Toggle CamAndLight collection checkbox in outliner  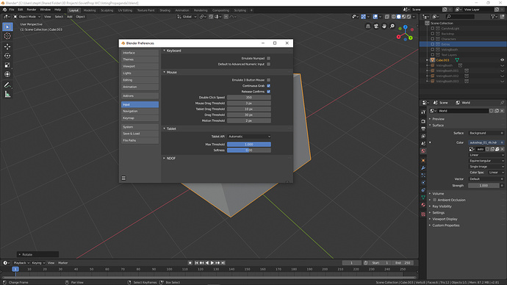433,29
